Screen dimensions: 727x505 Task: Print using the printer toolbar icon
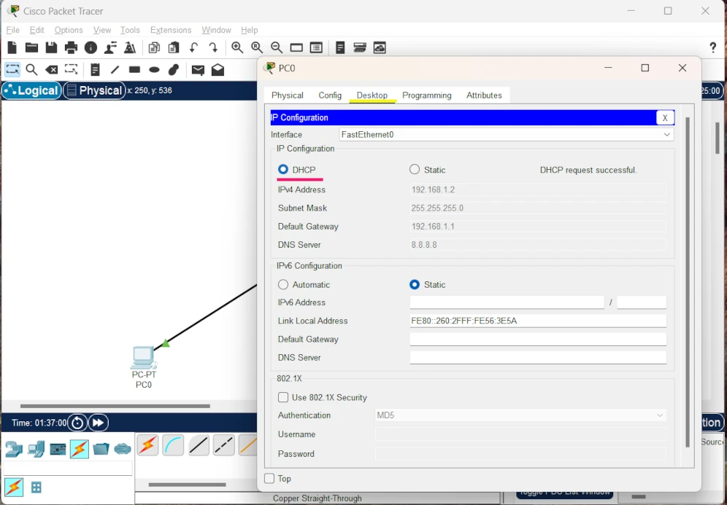[71, 47]
